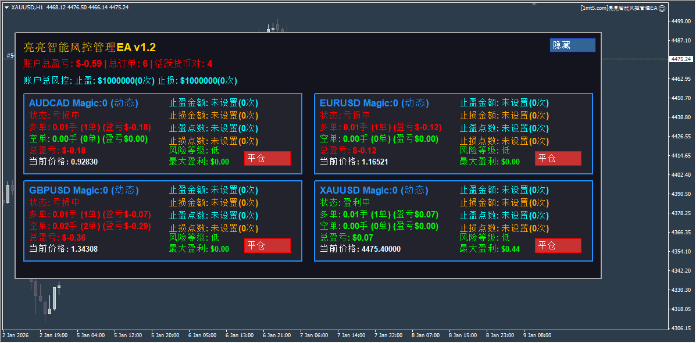Click the EURUSD 止损金额 setting row
696x343 pixels.
coord(504,116)
